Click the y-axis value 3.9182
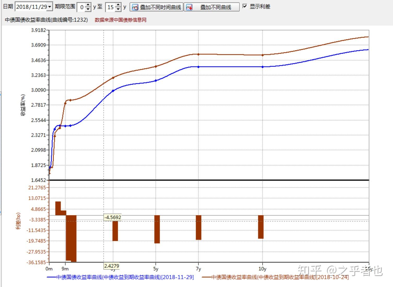This screenshot has height=287, width=393. (x=39, y=30)
